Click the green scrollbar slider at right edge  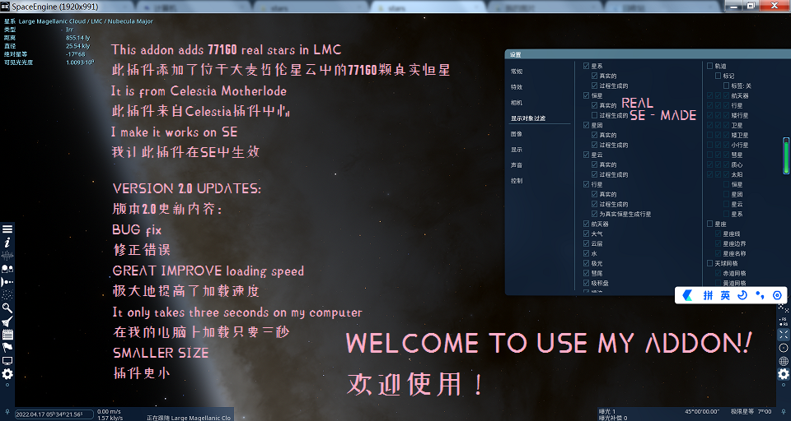point(786,155)
